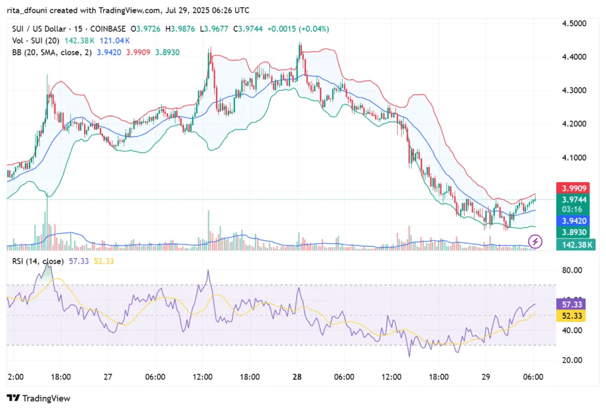Click the 03:16 candle countdown timer
The width and height of the screenshot is (606, 410).
572,209
